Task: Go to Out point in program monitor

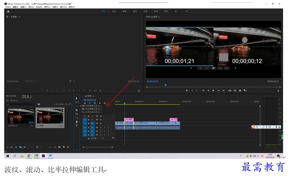Action: click(223, 90)
